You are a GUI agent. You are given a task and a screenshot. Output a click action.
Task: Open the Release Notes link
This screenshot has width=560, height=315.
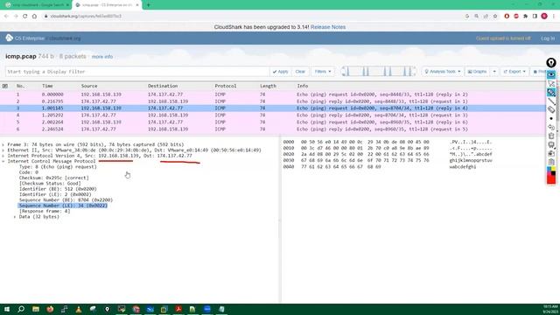pyautogui.click(x=328, y=27)
